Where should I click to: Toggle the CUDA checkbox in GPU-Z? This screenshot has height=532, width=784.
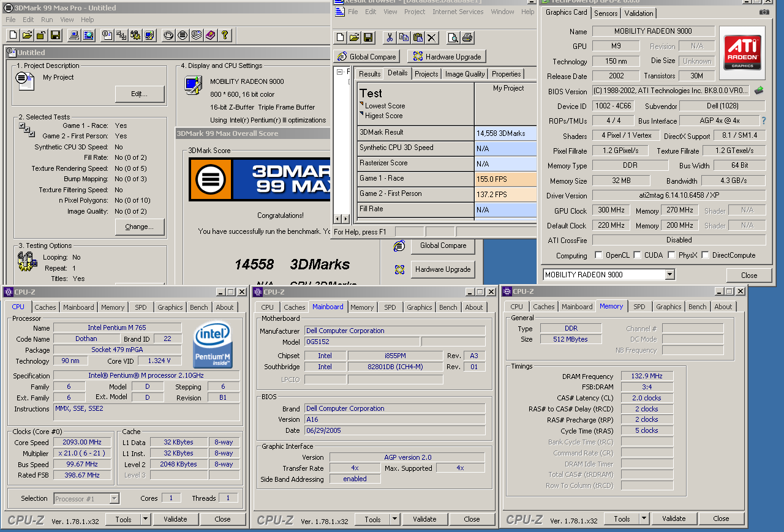(x=638, y=255)
